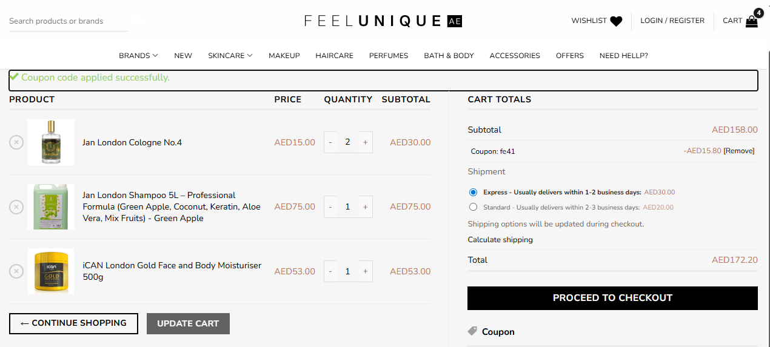Open the Jan London Shampoo product thumbnail

point(51,207)
